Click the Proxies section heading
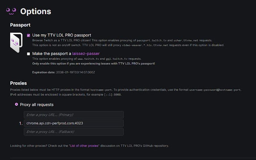Screen dimensions: 256x160 [x=18, y=83]
